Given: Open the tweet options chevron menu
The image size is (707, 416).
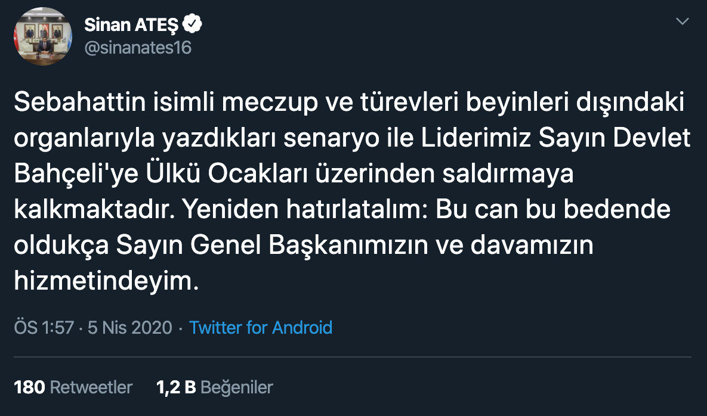Looking at the screenshot, I should 681,22.
